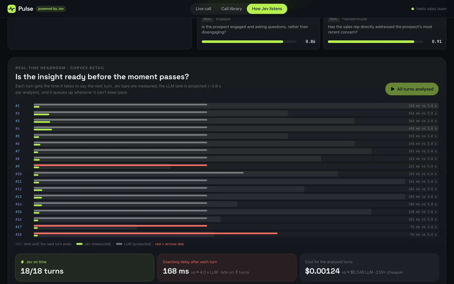Click the 0.86 score value
The image size is (454, 284).
click(x=310, y=42)
